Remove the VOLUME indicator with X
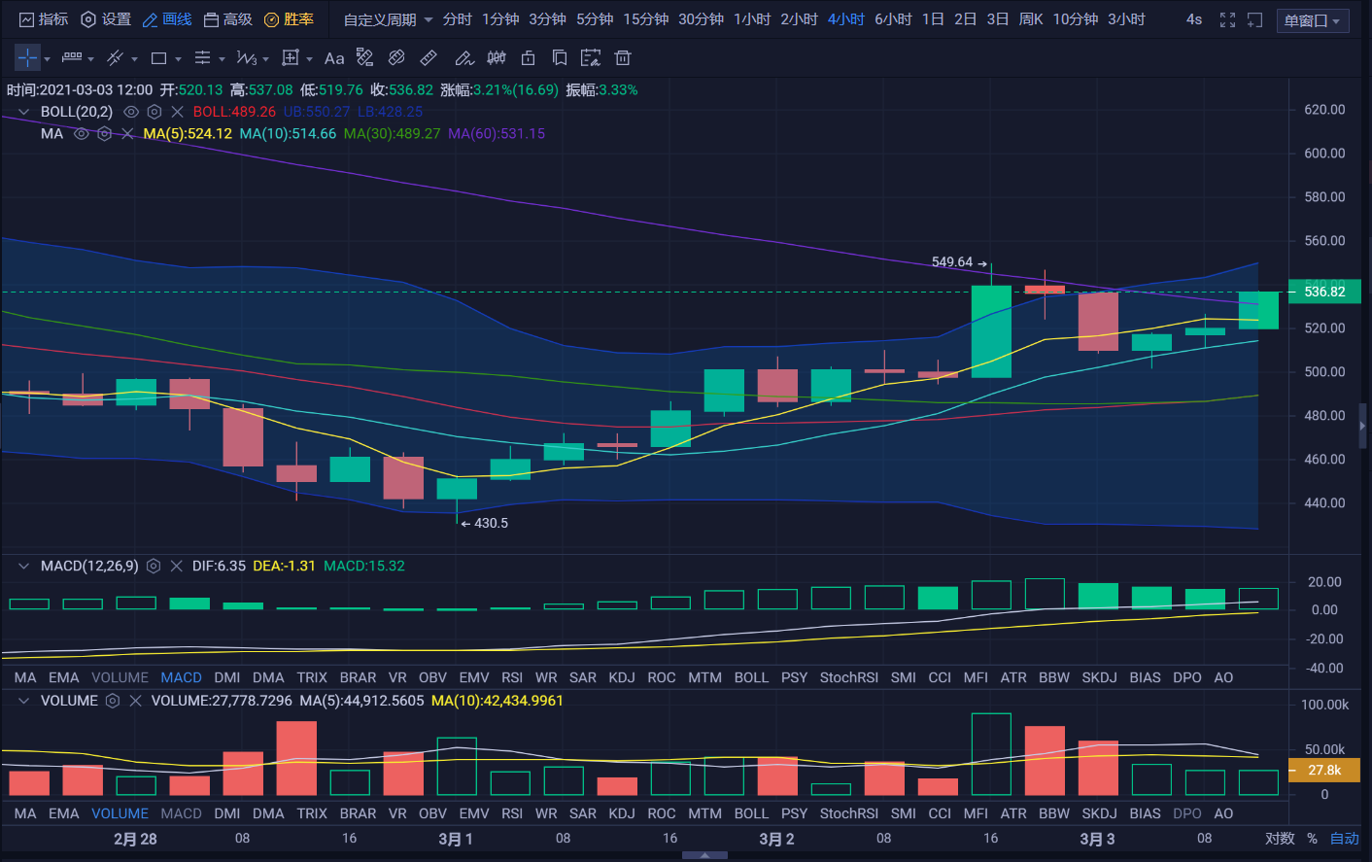The image size is (1372, 862). pyautogui.click(x=135, y=701)
